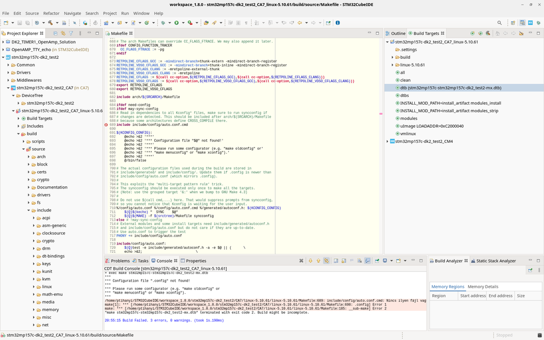Screen dimensions: 544x340
Task: Click the Build hammer icon in main toolbar
Action: pyautogui.click(x=50, y=23)
